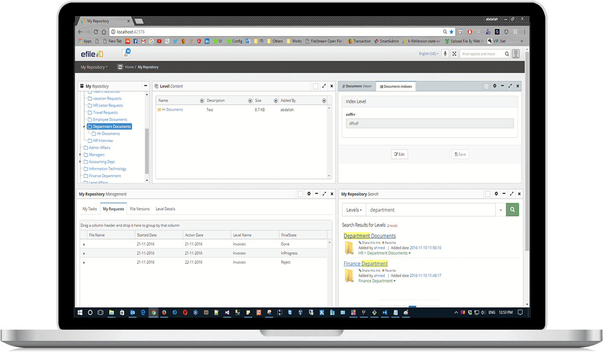The image size is (603, 352).
Task: Switch to My Tasks tab
Action: click(89, 209)
